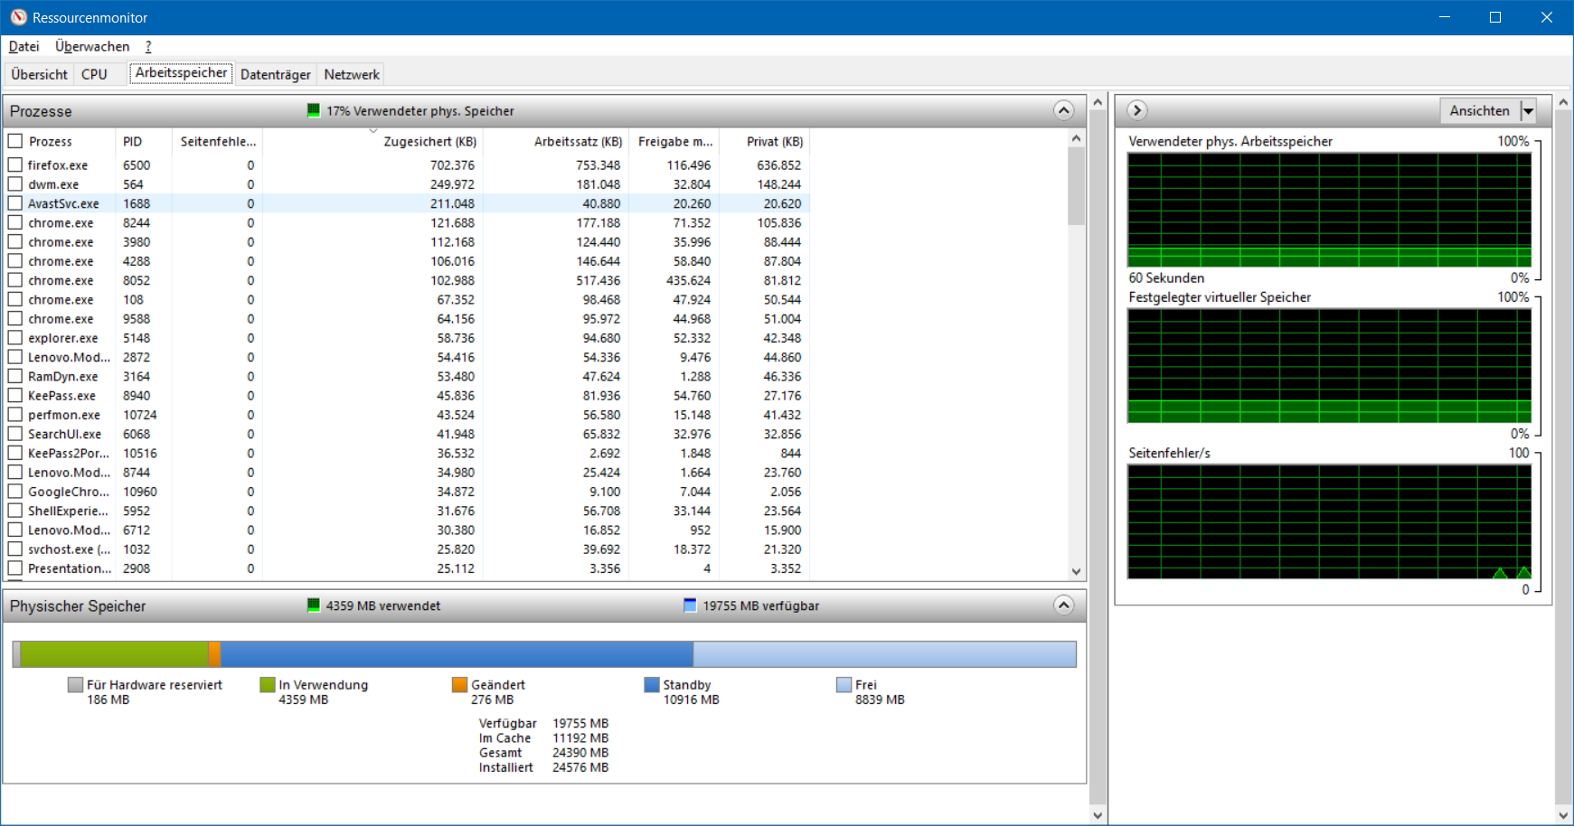Viewport: 1574px width, 826px height.
Task: Select the ShellExperie... process row
Action: click(405, 511)
